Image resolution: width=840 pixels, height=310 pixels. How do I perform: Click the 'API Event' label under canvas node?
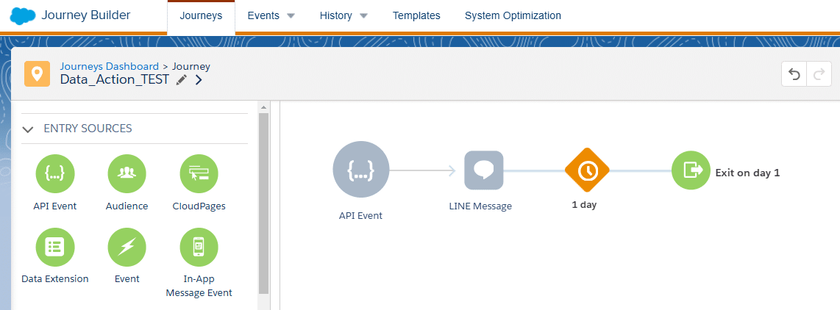360,216
